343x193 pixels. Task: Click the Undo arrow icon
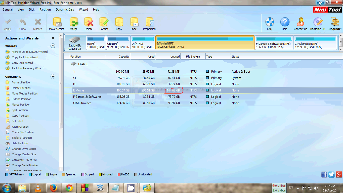pos(23,22)
